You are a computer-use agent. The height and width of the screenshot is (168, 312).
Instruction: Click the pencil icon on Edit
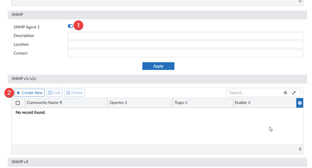click(50, 93)
